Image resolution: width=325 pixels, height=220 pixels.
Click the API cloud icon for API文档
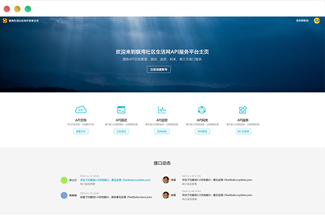coord(81,110)
